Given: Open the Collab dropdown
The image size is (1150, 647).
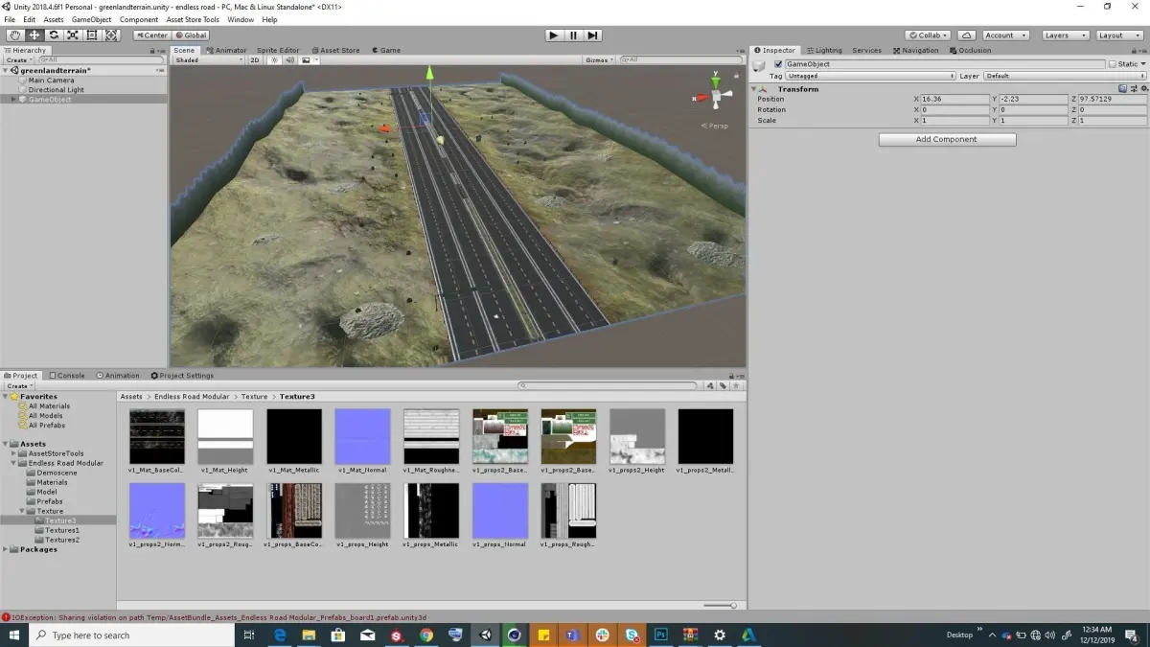Looking at the screenshot, I should pos(928,35).
